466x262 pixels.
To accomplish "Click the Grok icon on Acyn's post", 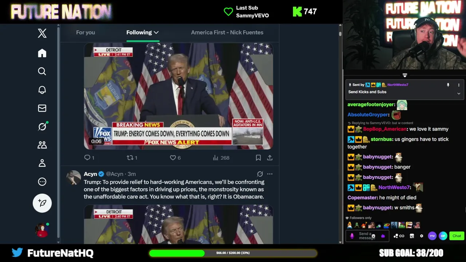I will pyautogui.click(x=260, y=174).
